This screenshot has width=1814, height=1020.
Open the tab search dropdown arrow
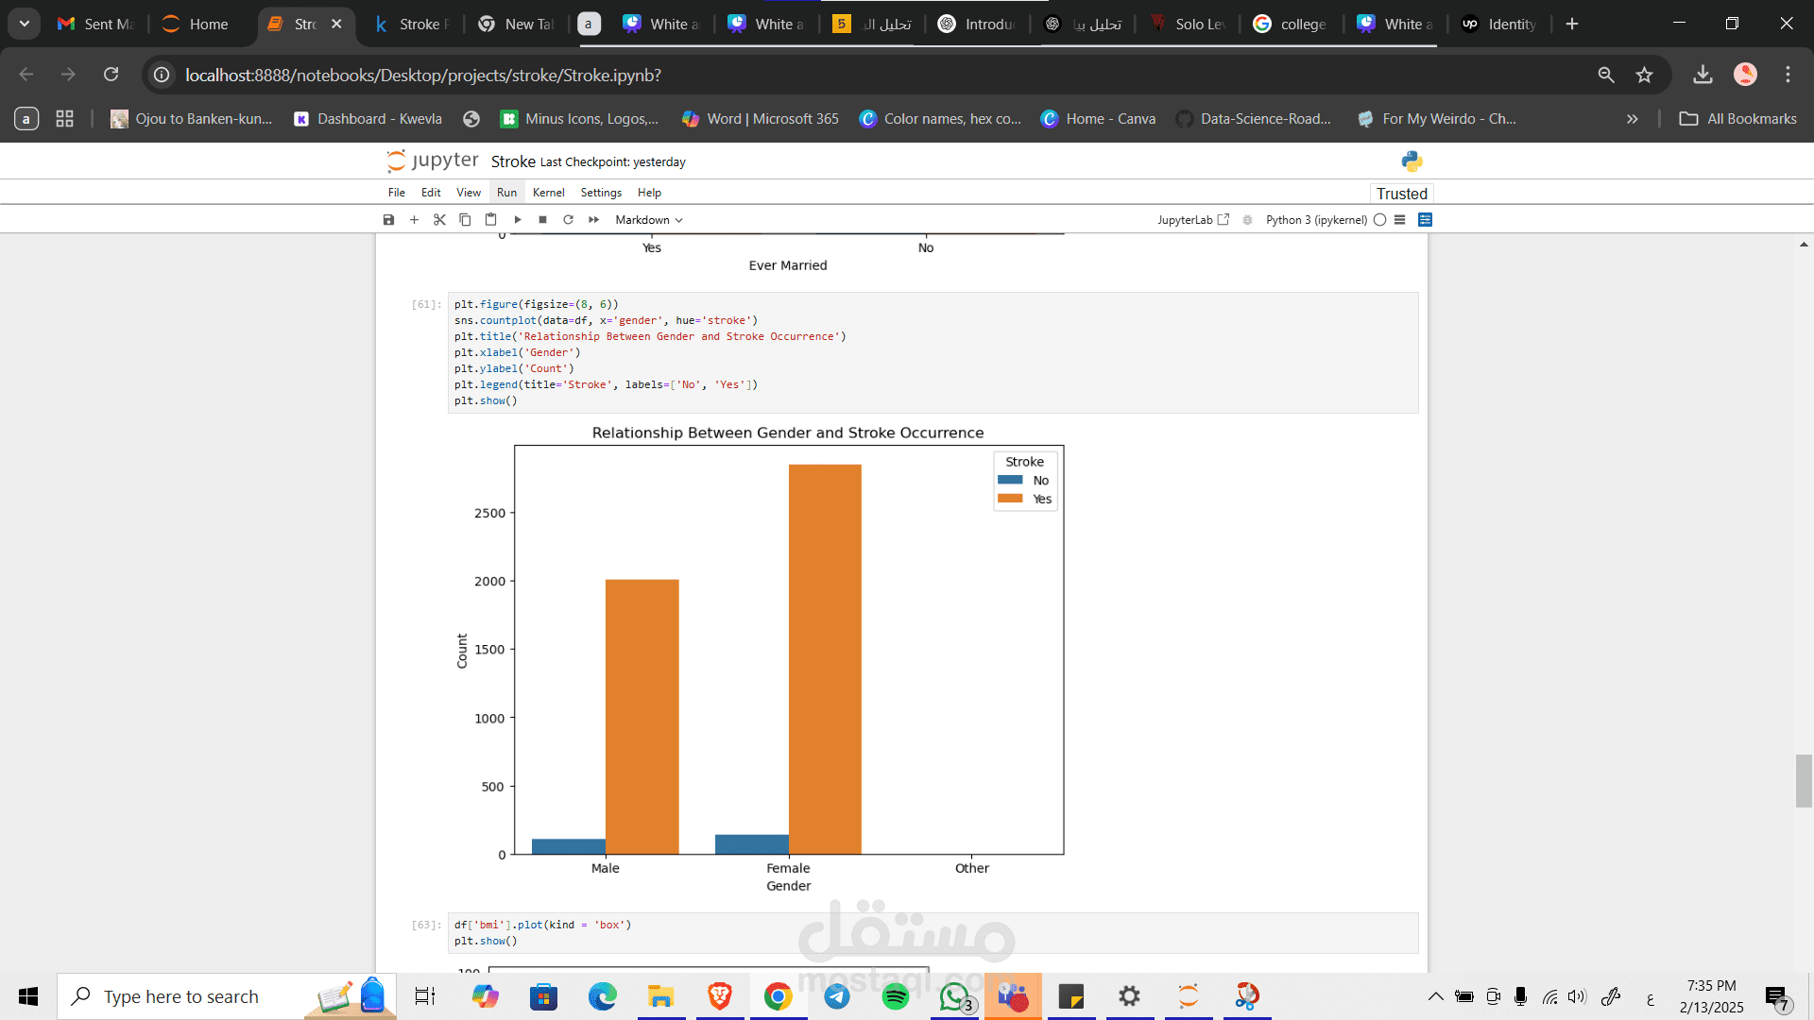click(25, 24)
